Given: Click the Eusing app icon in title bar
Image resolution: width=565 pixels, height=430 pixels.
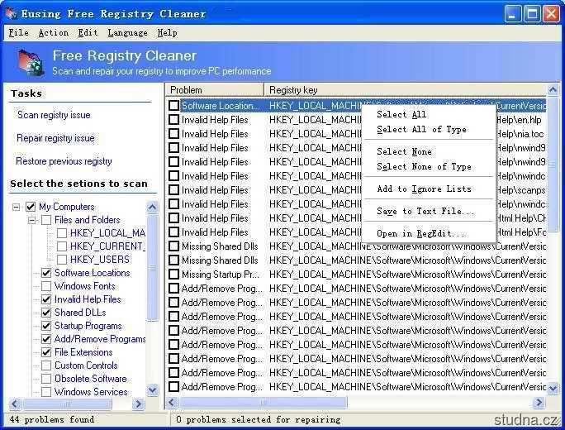Looking at the screenshot, I should (11, 13).
